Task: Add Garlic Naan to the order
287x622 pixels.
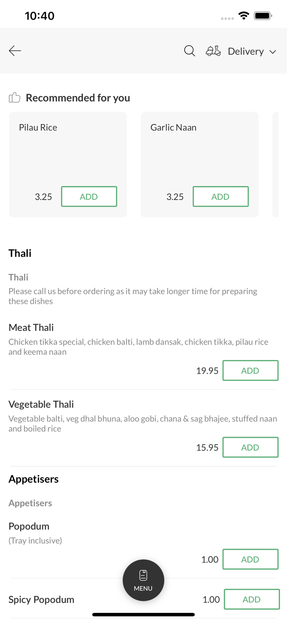Action: [x=221, y=197]
